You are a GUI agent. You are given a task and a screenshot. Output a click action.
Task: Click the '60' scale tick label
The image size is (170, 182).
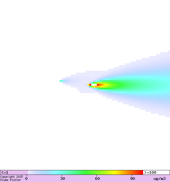pyautogui.click(x=97, y=179)
